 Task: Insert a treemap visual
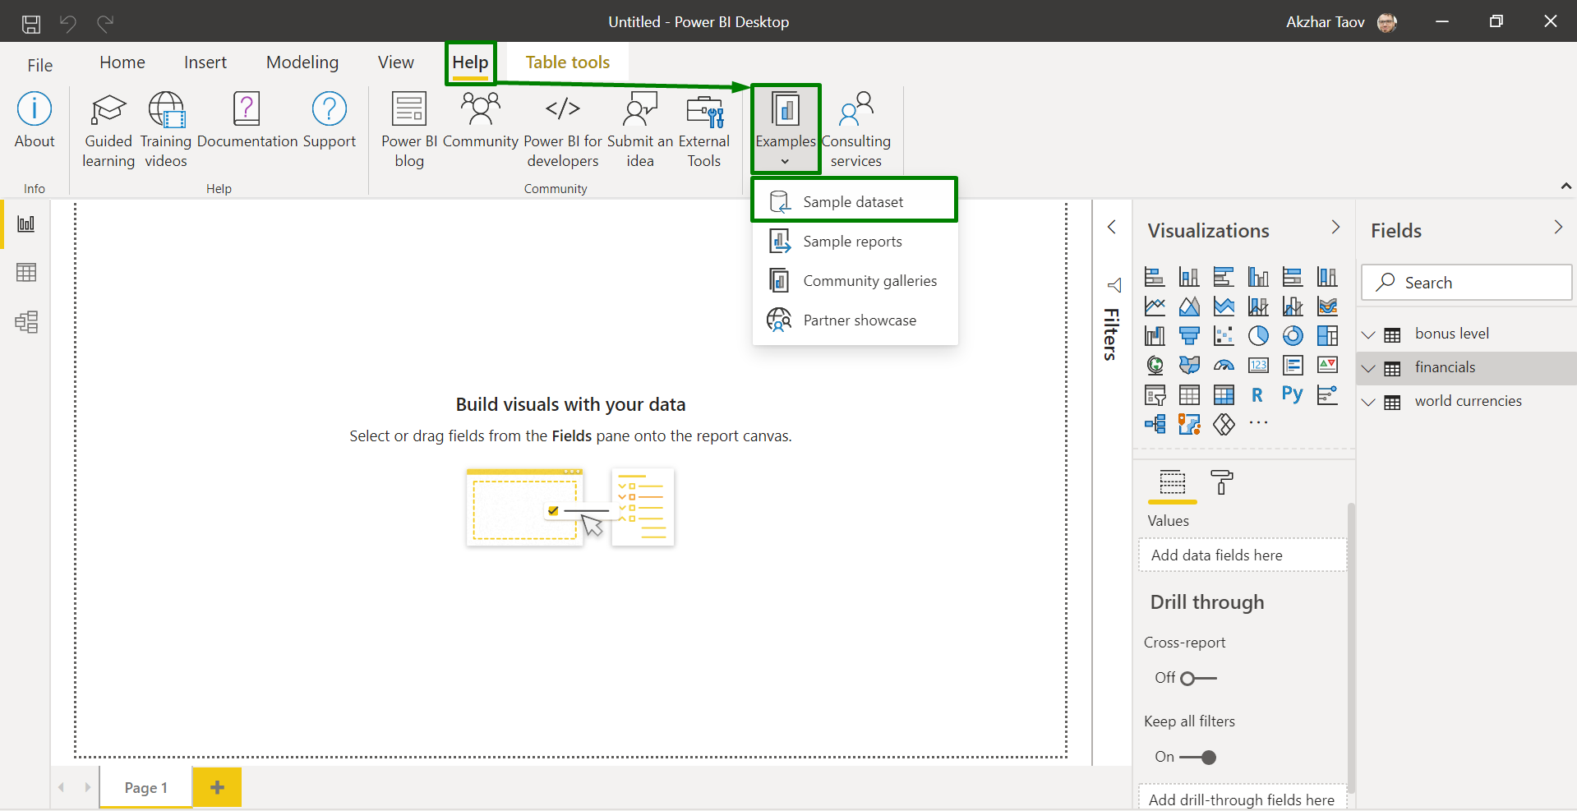coord(1327,335)
